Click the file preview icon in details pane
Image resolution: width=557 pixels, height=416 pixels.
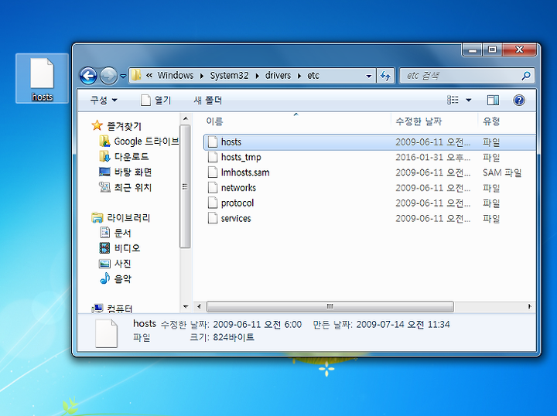[106, 333]
